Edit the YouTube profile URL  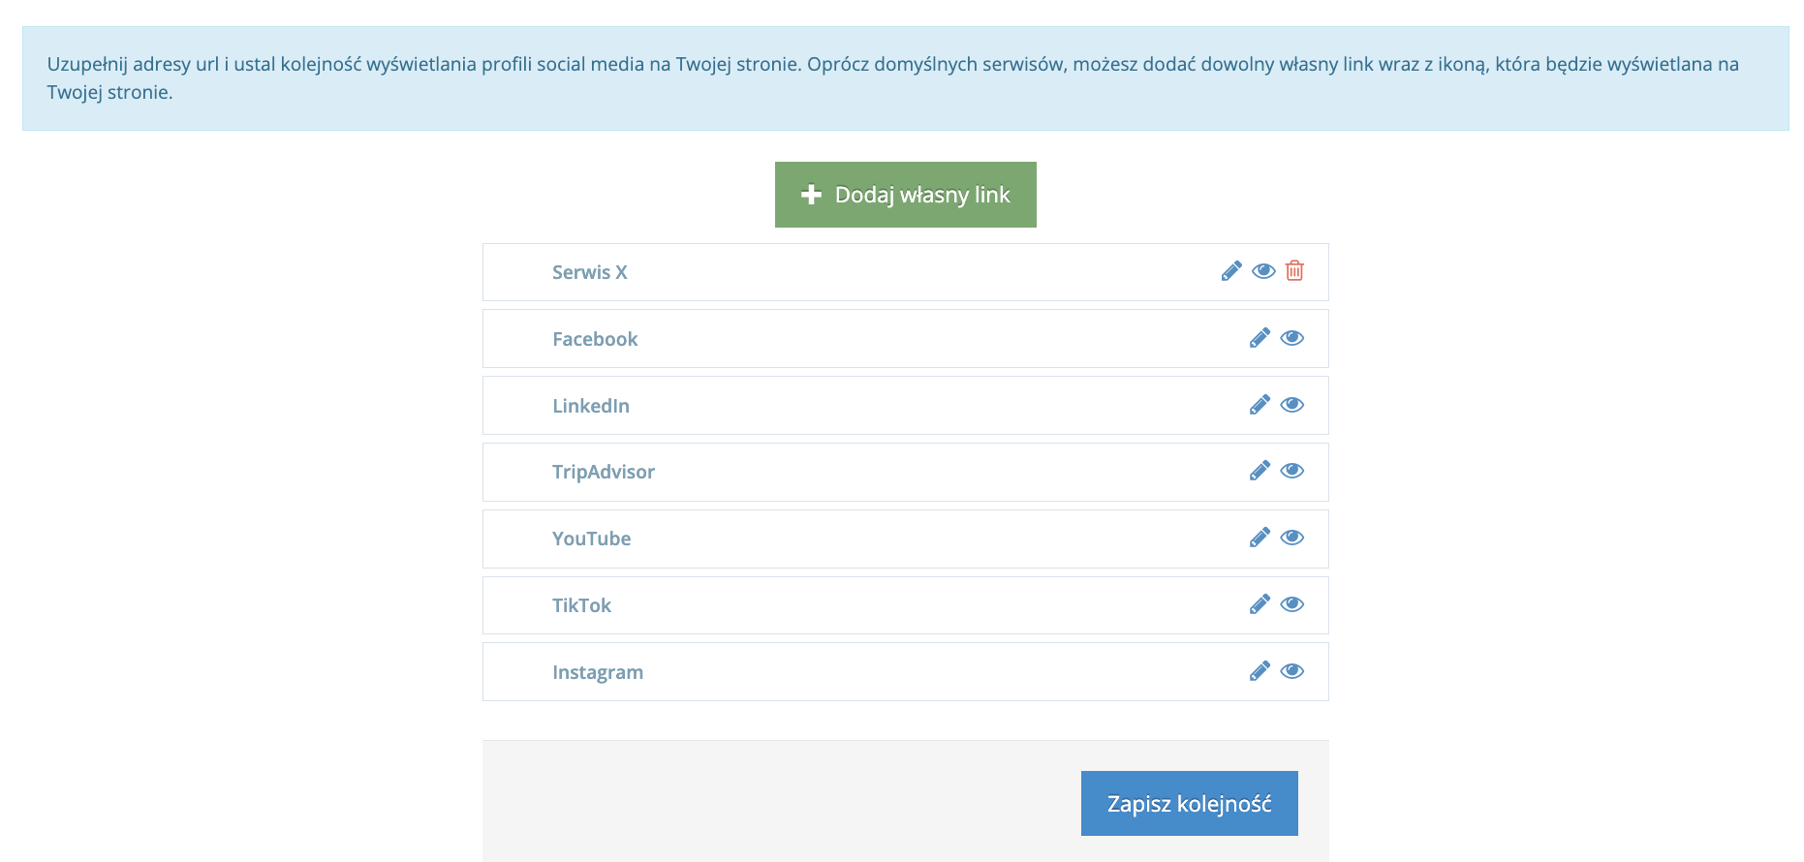[1260, 538]
